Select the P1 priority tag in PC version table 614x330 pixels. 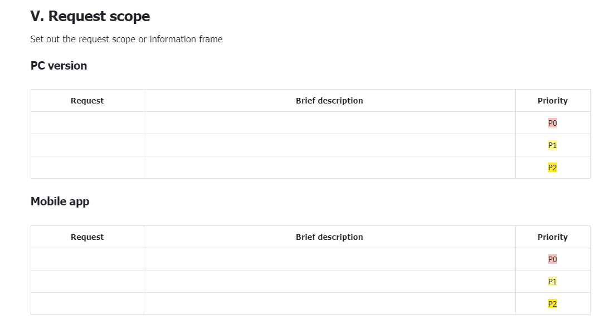pyautogui.click(x=552, y=145)
